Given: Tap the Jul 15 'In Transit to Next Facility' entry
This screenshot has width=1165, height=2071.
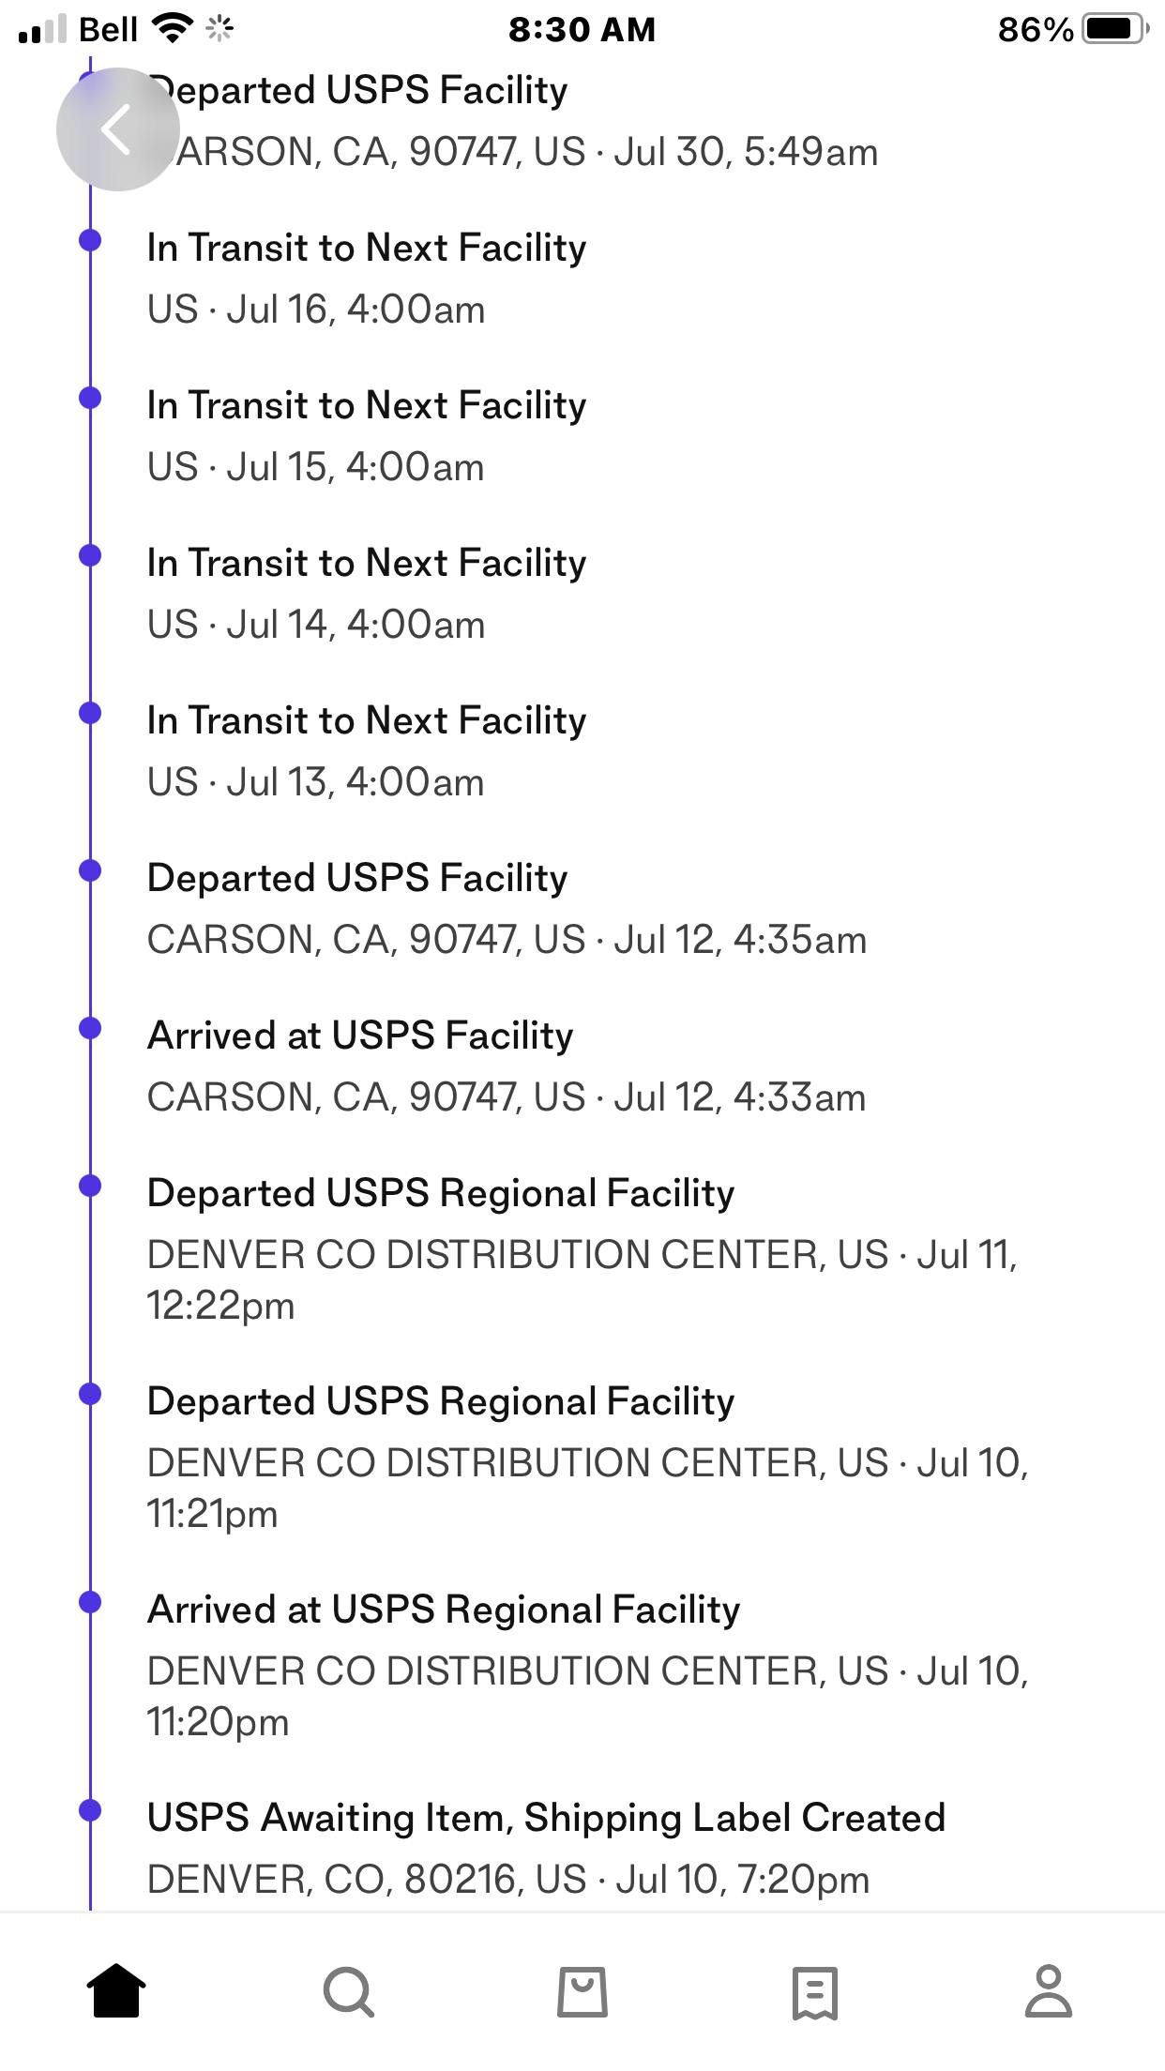Looking at the screenshot, I should tap(366, 435).
